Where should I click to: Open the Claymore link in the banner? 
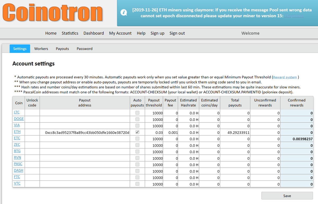point(294,16)
